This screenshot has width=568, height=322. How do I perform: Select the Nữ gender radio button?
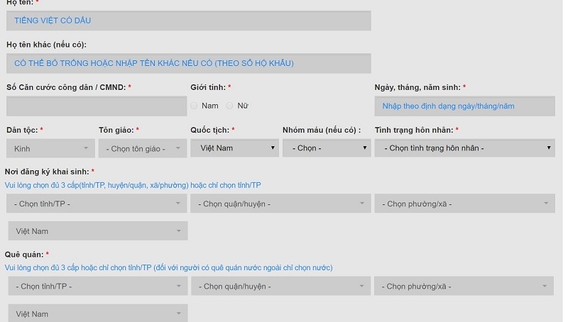[229, 106]
